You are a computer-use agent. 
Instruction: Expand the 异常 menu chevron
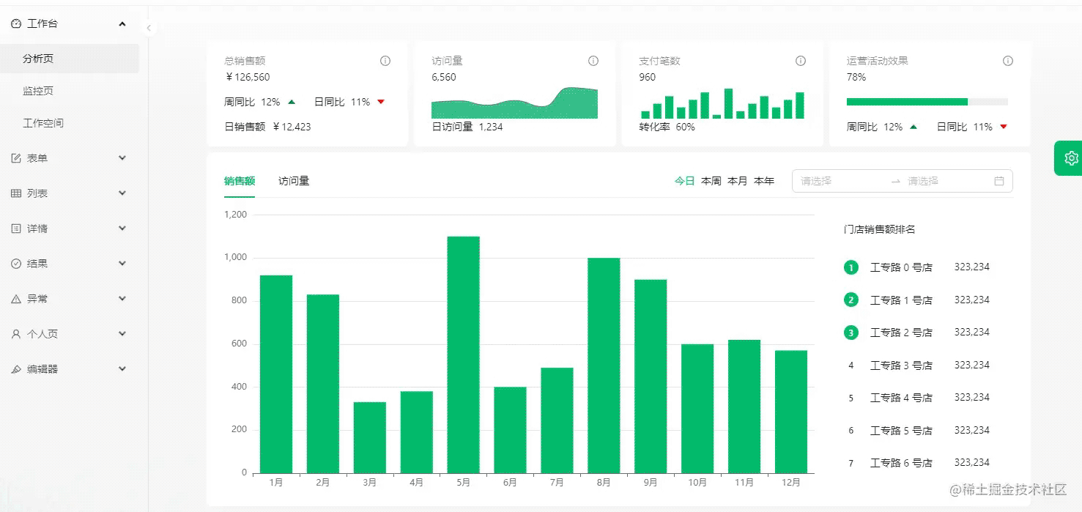click(x=122, y=299)
